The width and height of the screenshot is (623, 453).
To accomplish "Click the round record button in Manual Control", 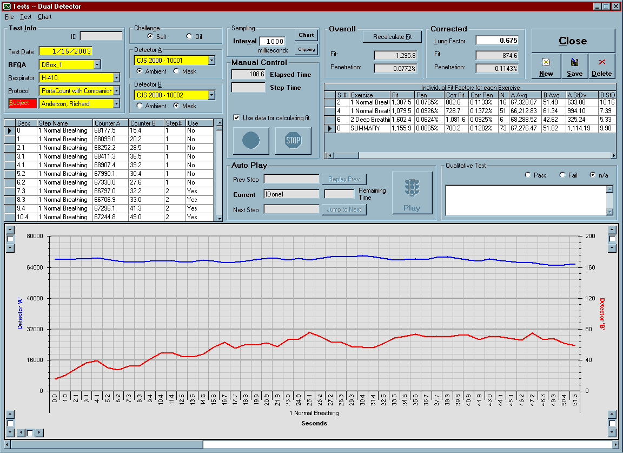I will pos(251,141).
